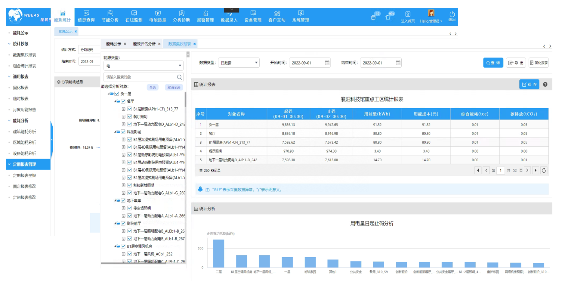Image resolution: width=562 pixels, height=285 pixels.
Task: Open 组合统计报表 in the sidebar
Action: click(x=24, y=66)
